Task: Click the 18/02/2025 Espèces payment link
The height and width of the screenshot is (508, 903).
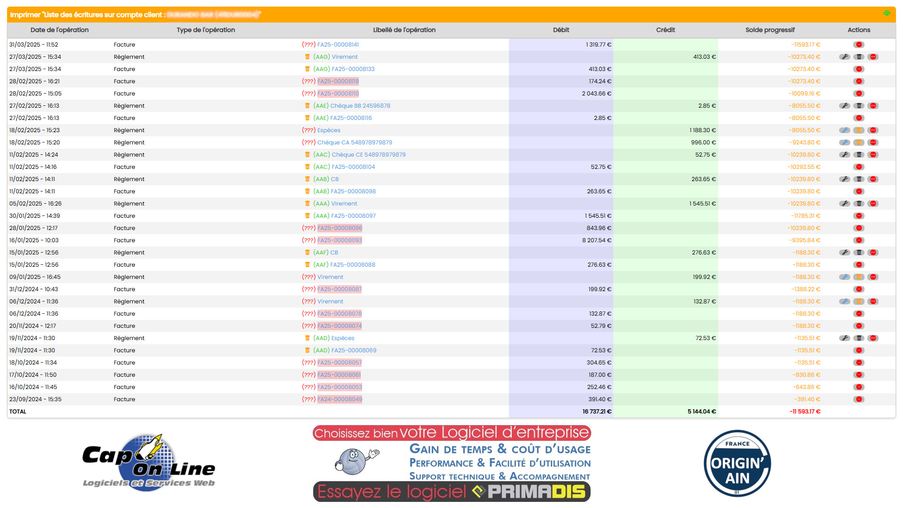Action: tap(329, 130)
